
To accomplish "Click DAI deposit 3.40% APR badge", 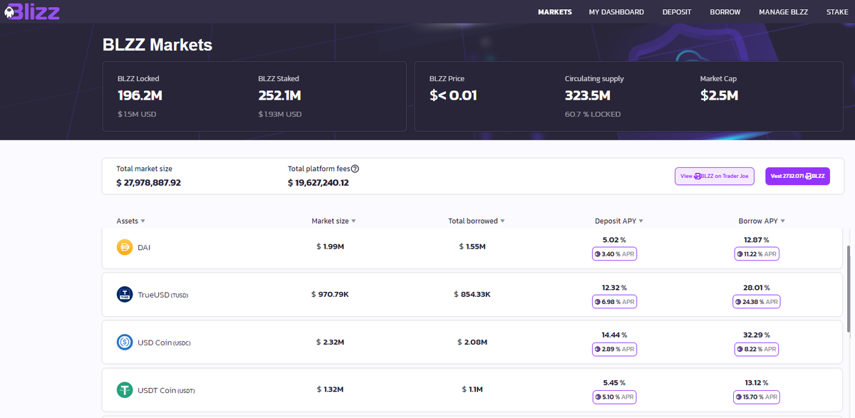I will [x=614, y=254].
